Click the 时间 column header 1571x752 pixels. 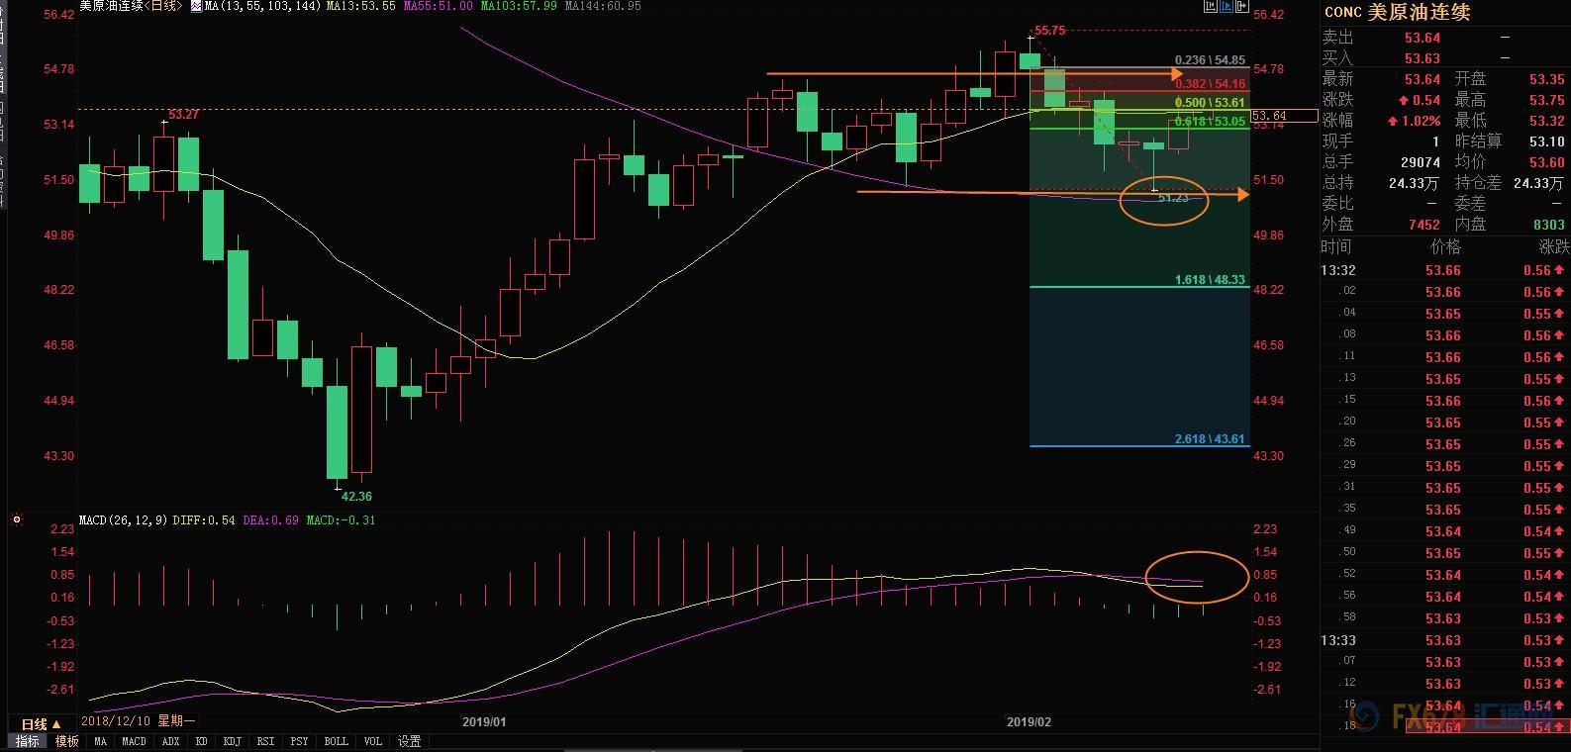click(x=1335, y=246)
